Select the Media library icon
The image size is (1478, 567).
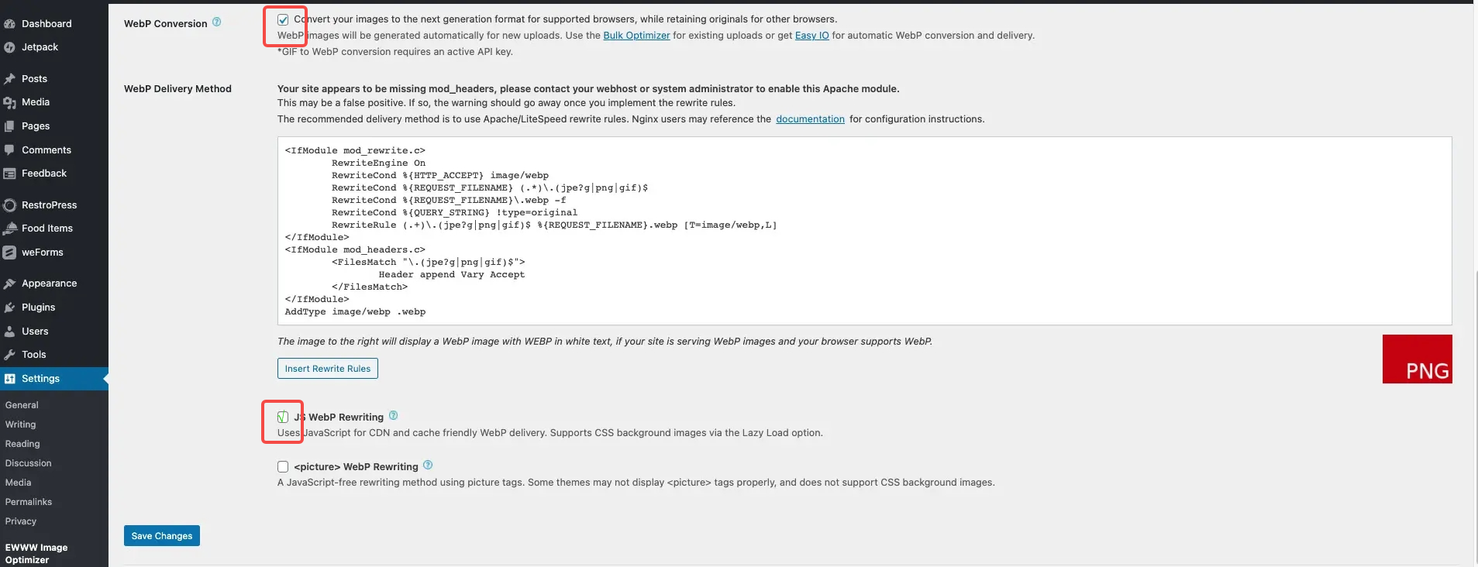(10, 101)
